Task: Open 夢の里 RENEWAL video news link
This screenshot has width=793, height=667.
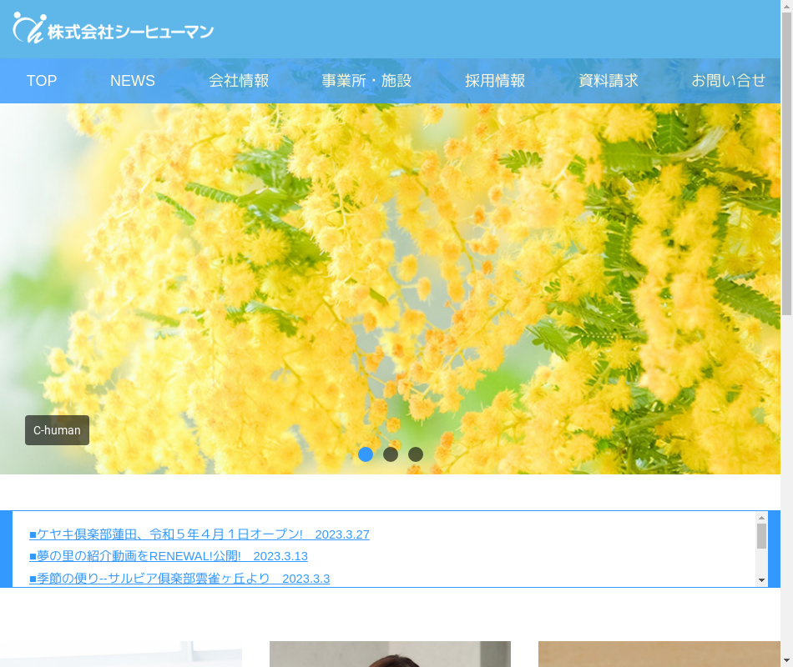Action: pos(169,556)
